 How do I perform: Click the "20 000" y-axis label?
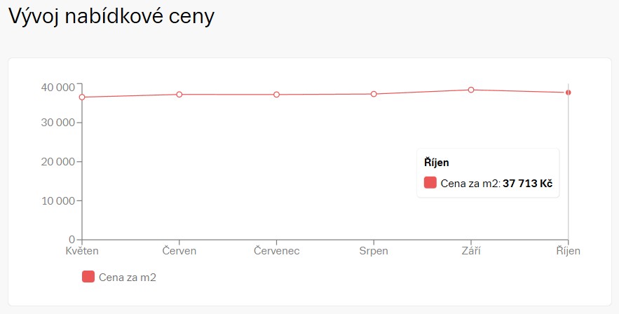58,162
